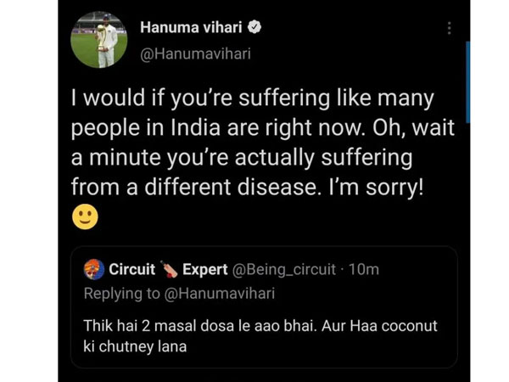Click the 10m timestamp on quoted tweet
The width and height of the screenshot is (509, 382).
(x=364, y=270)
